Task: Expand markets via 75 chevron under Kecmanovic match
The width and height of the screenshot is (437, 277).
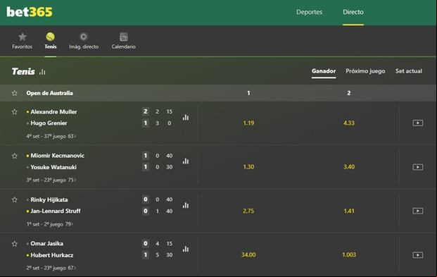Action: [x=72, y=180]
